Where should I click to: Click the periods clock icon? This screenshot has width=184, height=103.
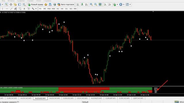tap(121, 5)
